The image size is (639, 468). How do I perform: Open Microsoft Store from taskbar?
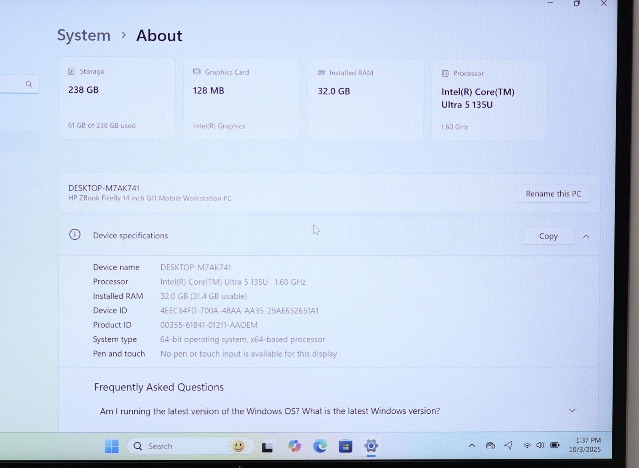point(345,446)
